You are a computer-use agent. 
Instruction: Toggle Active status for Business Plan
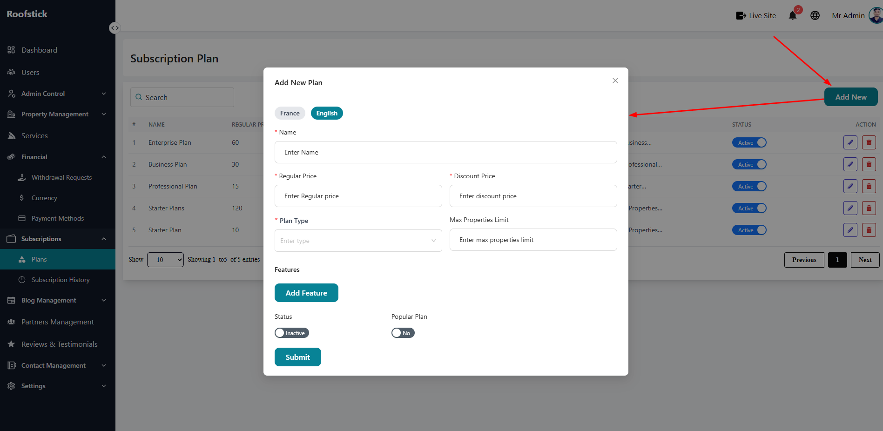pyautogui.click(x=749, y=164)
